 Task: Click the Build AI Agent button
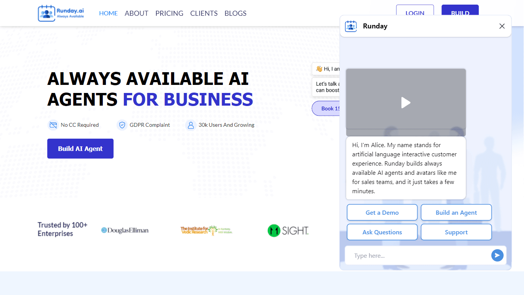pos(80,149)
